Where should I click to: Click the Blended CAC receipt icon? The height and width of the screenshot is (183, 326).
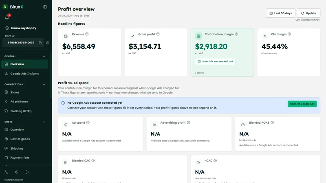(x=66, y=162)
